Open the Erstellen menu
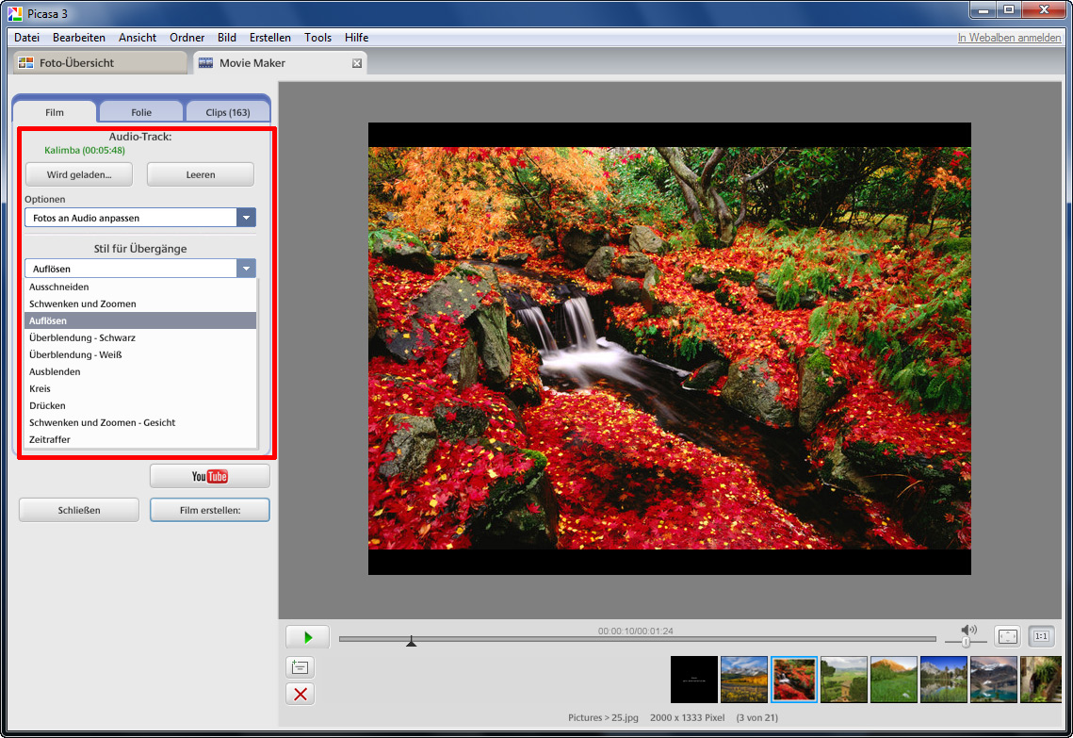Image resolution: width=1073 pixels, height=738 pixels. coord(269,38)
